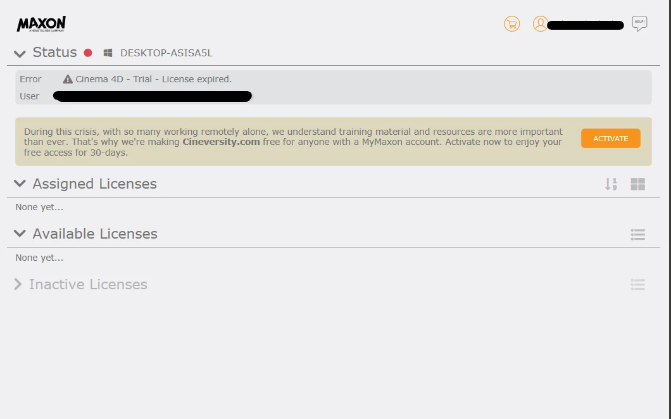Click the Help speech bubble icon
This screenshot has height=419, width=671.
[x=639, y=23]
